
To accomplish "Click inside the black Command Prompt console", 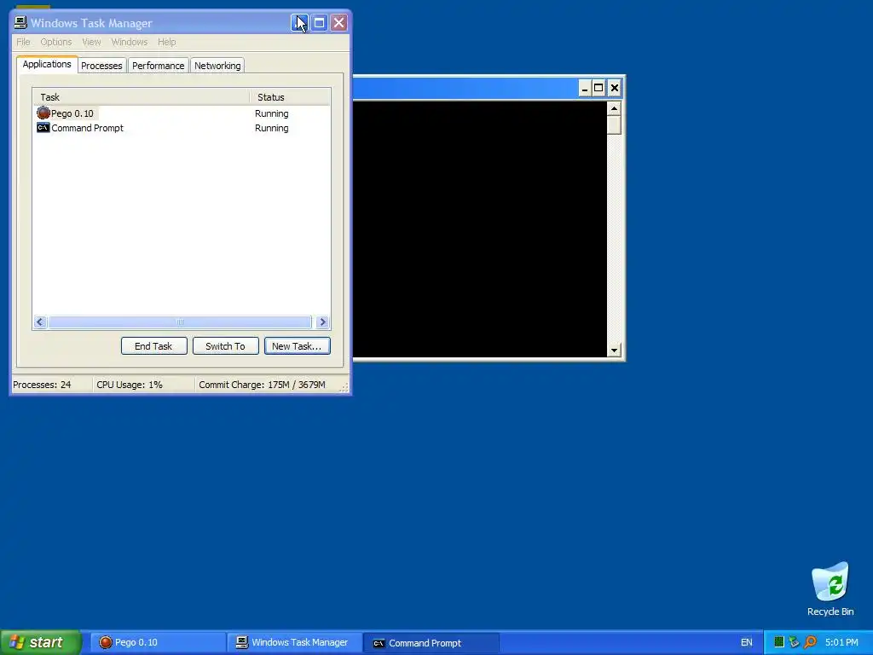I will [x=480, y=229].
